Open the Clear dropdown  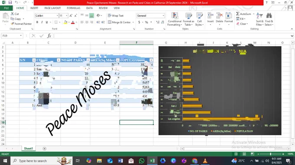tap(242, 24)
